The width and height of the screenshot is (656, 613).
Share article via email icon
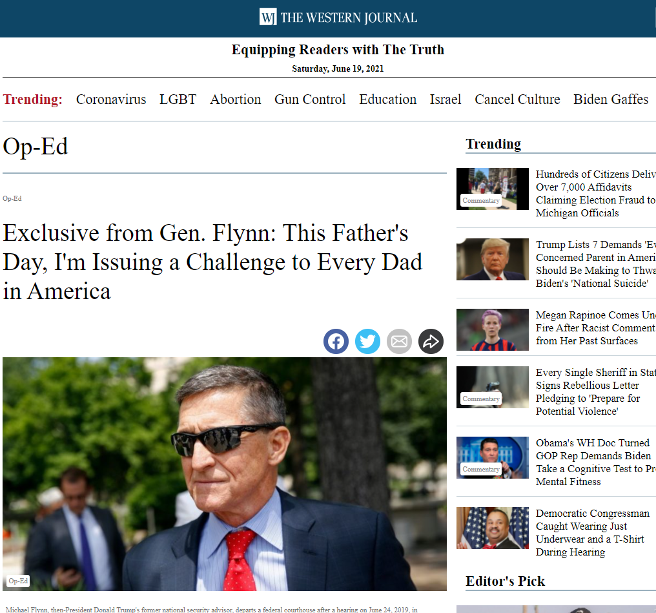coord(399,342)
